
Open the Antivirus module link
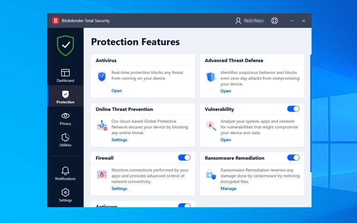click(117, 91)
